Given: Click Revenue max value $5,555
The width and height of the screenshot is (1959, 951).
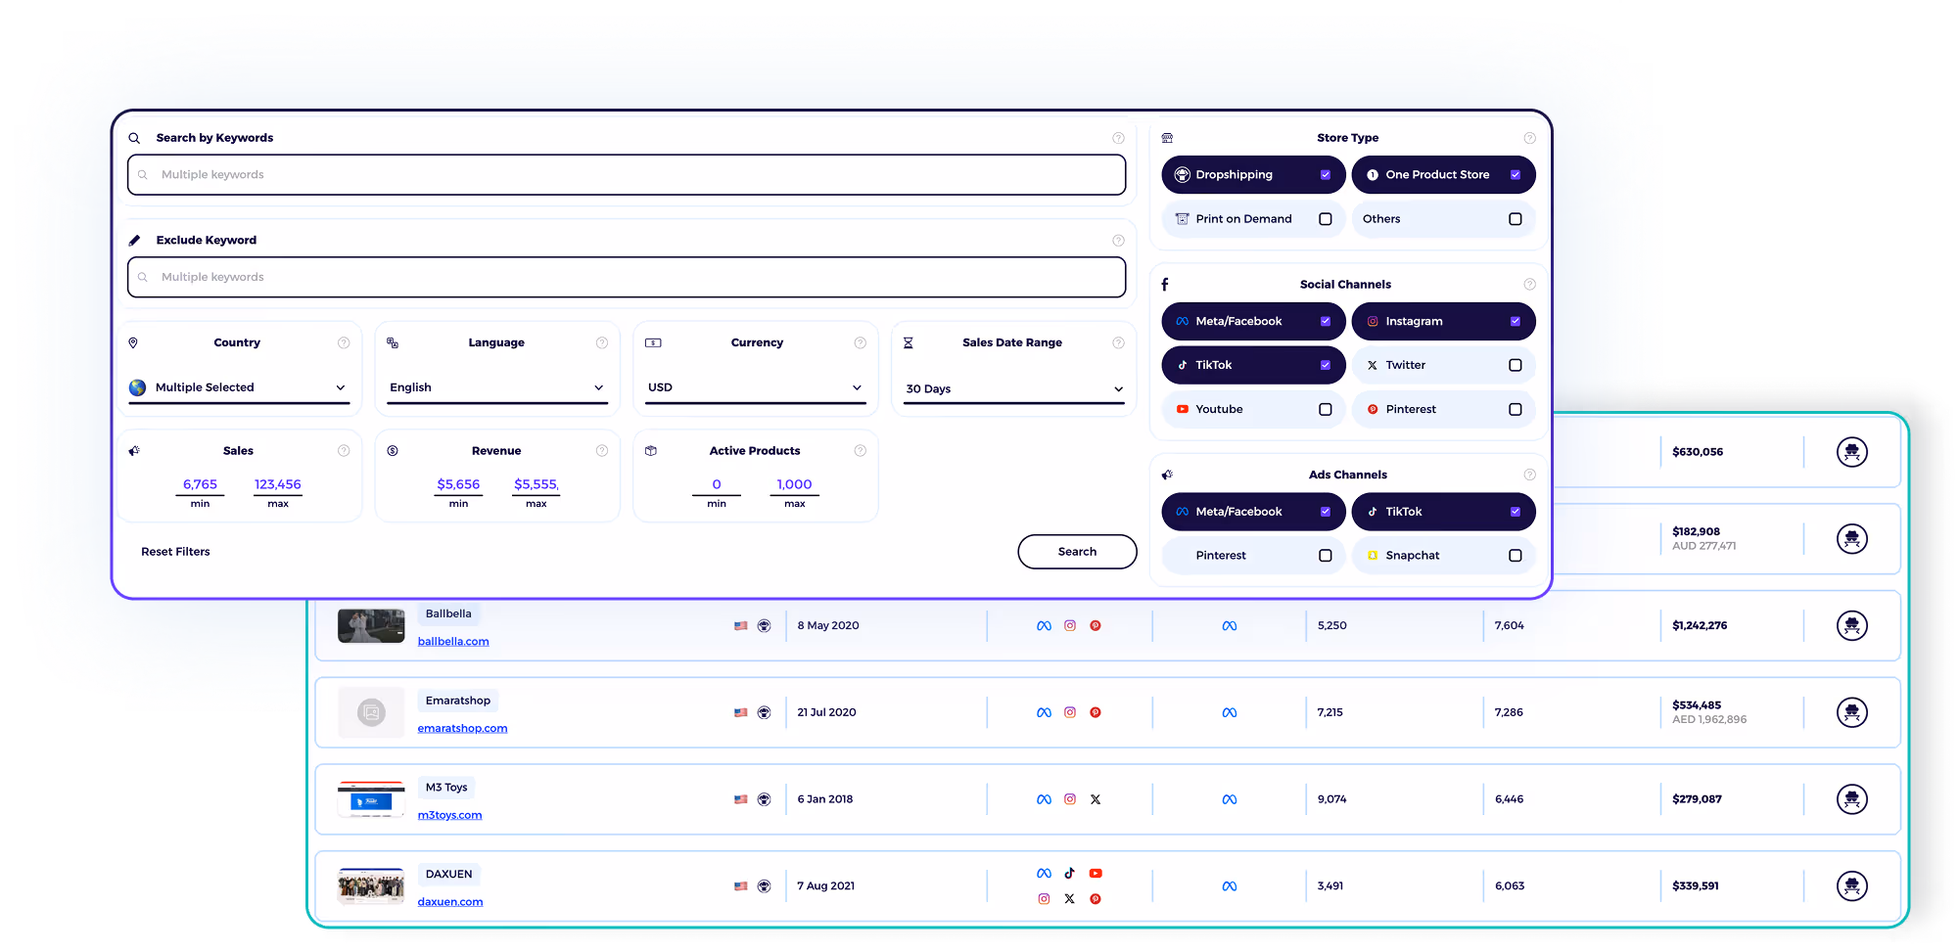Looking at the screenshot, I should point(536,484).
